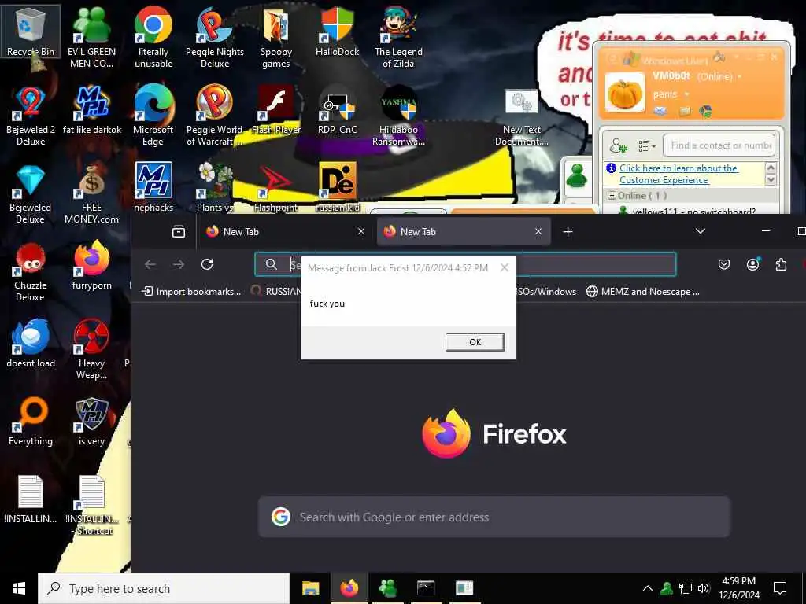
Task: Launch the Plants vs shortcut
Action: (215, 188)
